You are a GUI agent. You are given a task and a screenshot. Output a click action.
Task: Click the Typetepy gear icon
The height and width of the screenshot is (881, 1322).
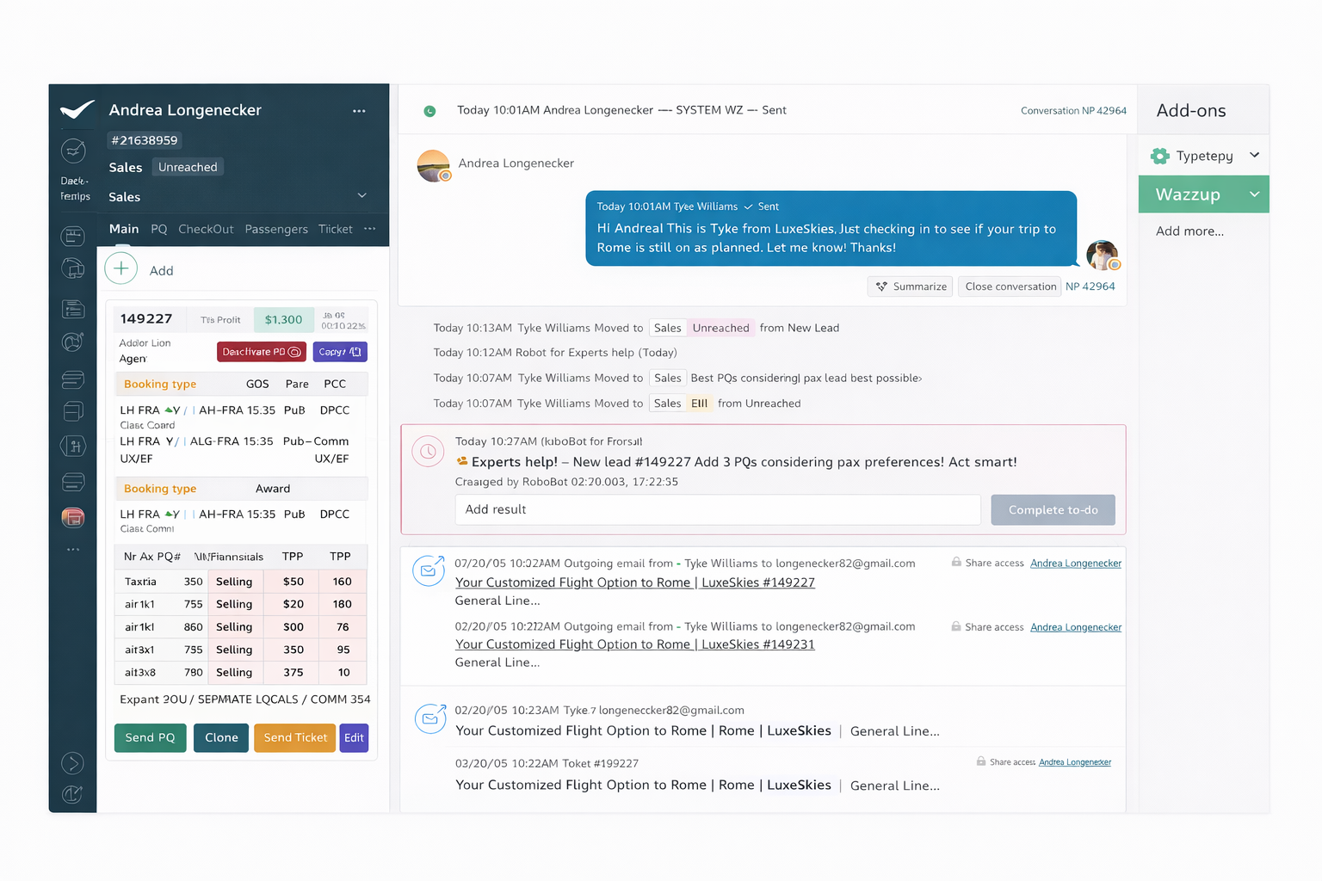pos(1160,156)
